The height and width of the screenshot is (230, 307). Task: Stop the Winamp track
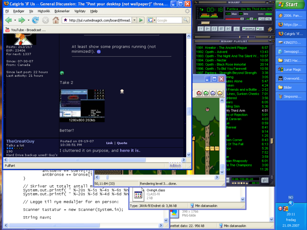pyautogui.click(x=222, y=29)
